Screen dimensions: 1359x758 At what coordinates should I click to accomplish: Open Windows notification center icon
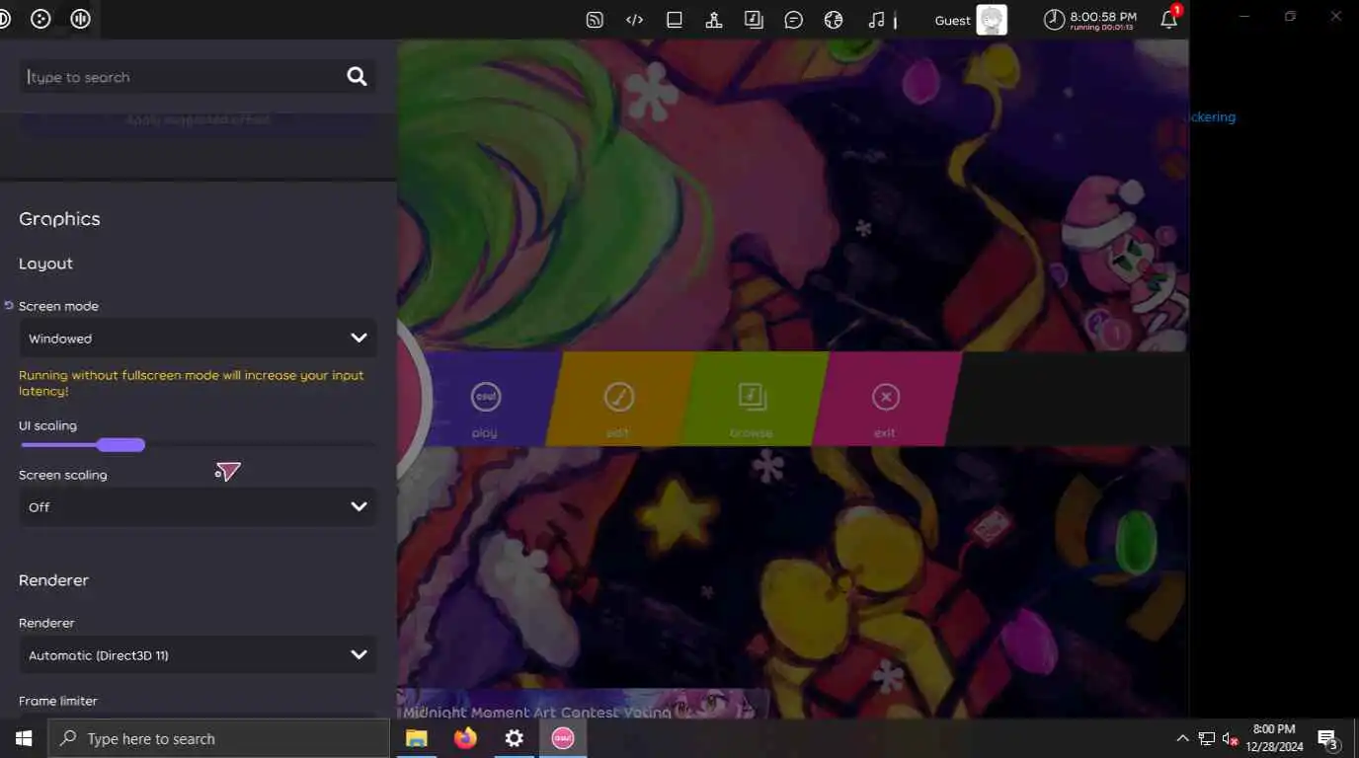pos(1327,738)
